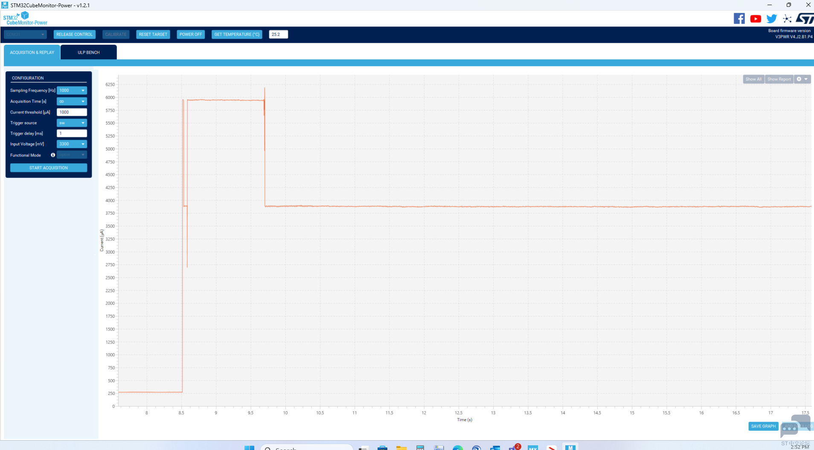Click the taskbar Search box

(307, 447)
